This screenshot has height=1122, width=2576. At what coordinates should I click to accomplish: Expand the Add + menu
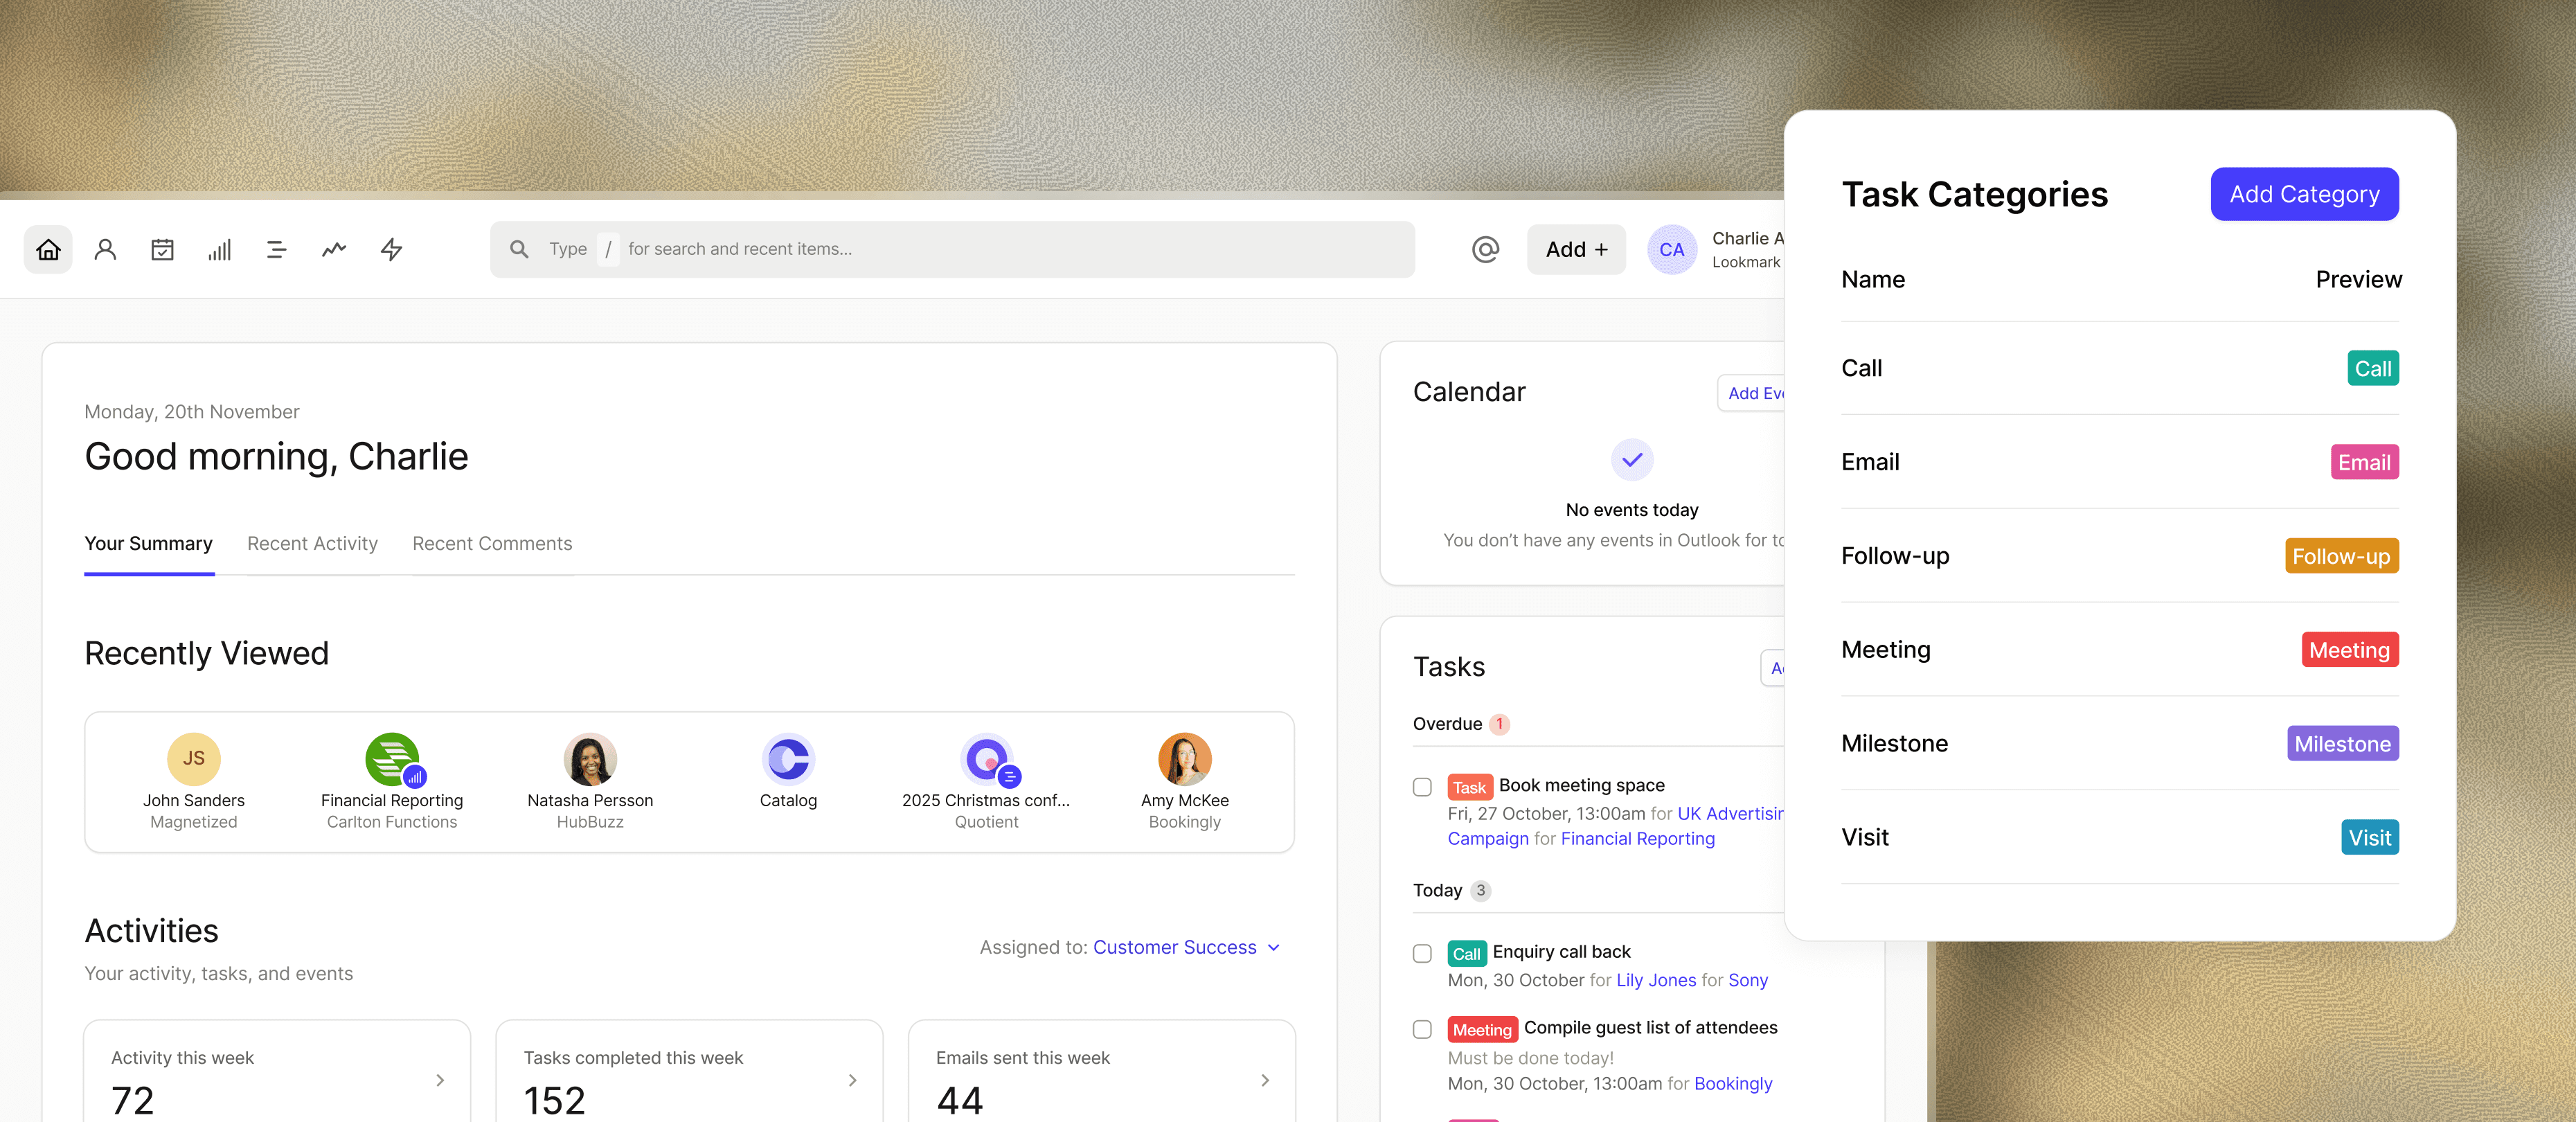[1576, 249]
